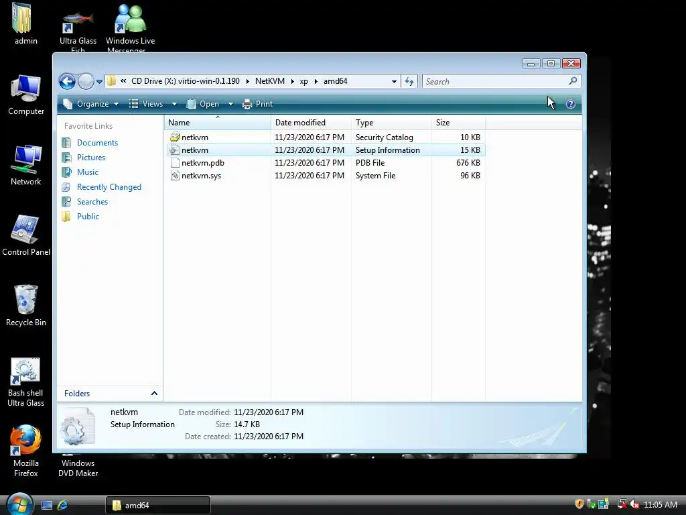Select the netkvm Setup Information file icon

coord(175,150)
